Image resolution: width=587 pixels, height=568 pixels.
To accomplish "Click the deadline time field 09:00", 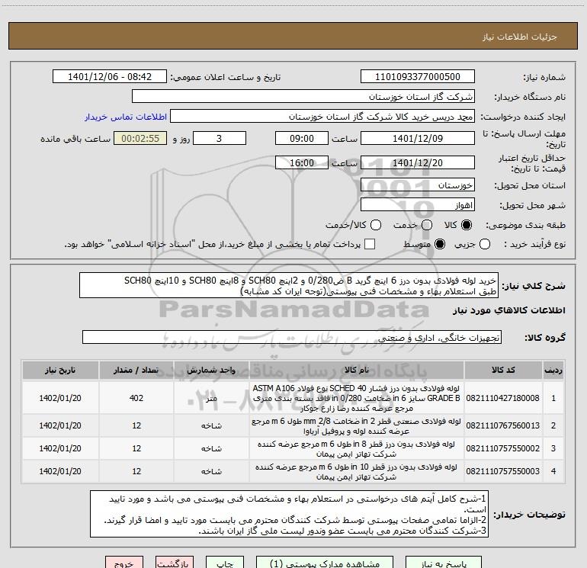I will (302, 139).
